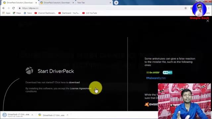Open News bookmark

point(28,13)
